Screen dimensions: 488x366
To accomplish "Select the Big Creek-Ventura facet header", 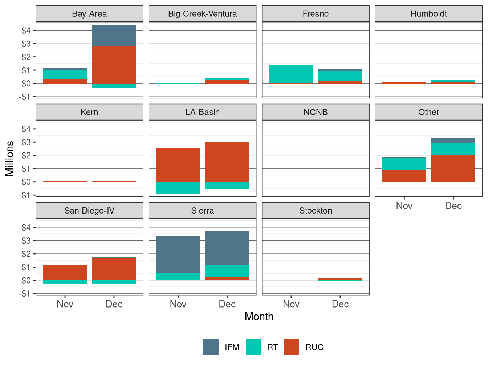I will pyautogui.click(x=202, y=13).
